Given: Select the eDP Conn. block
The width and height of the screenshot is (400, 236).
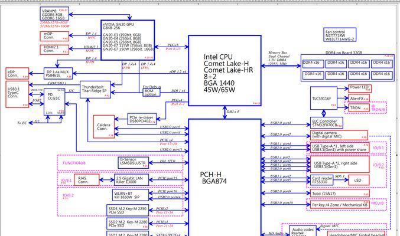Looking at the screenshot, I should point(17,73).
